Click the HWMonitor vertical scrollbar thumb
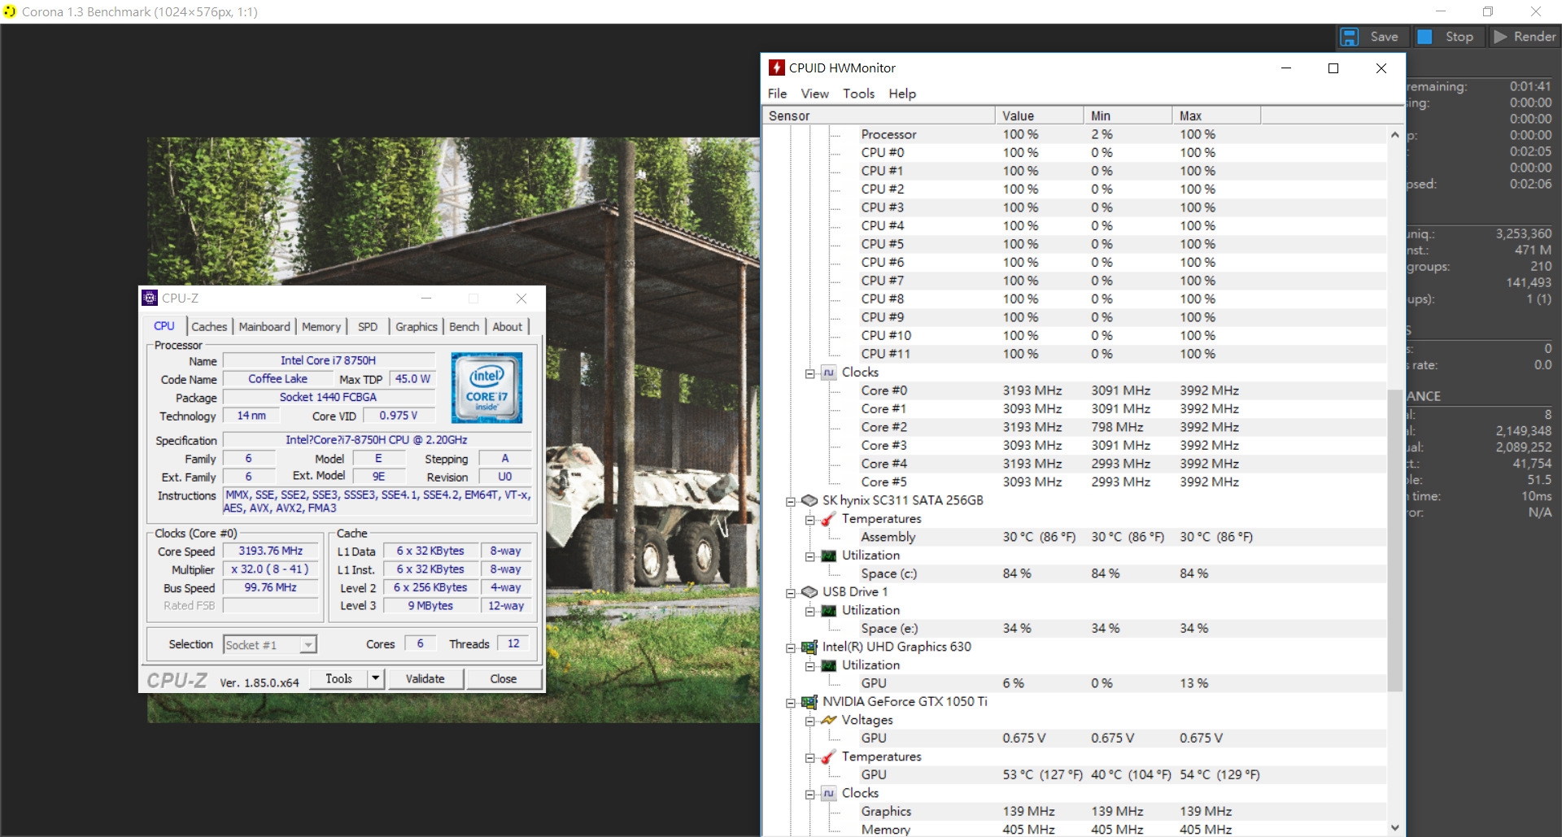The width and height of the screenshot is (1562, 837). tap(1395, 540)
